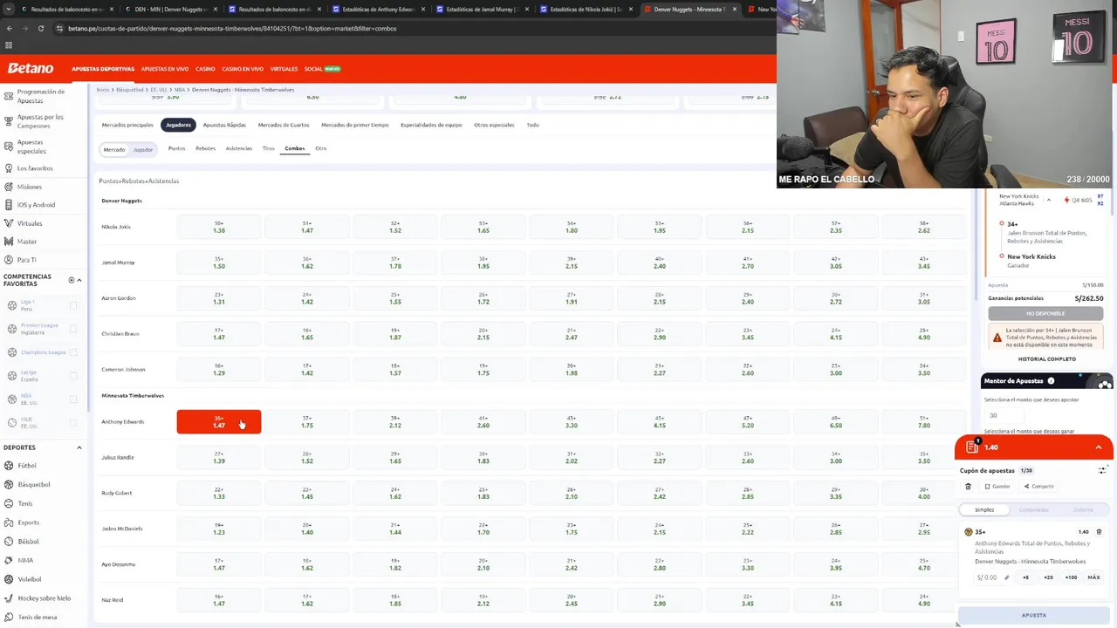Open Para Ti in the sidebar

tap(27, 260)
